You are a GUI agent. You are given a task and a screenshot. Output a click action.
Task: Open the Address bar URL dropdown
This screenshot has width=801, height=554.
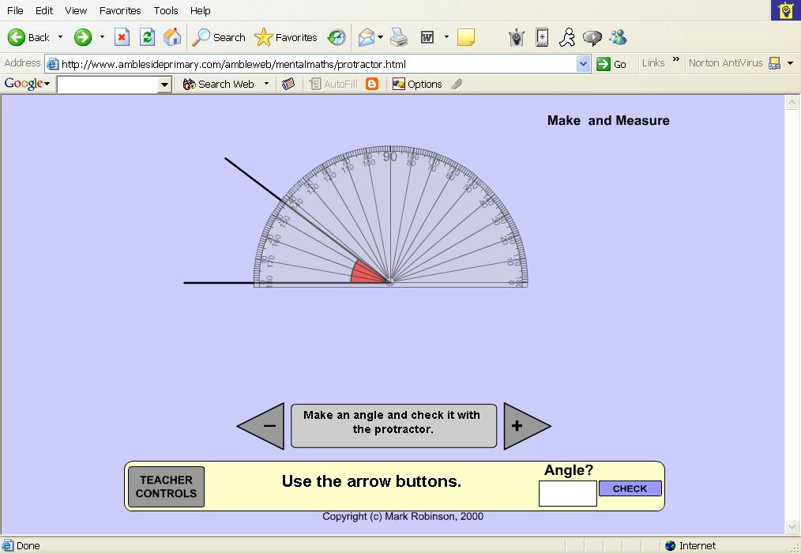tap(584, 64)
